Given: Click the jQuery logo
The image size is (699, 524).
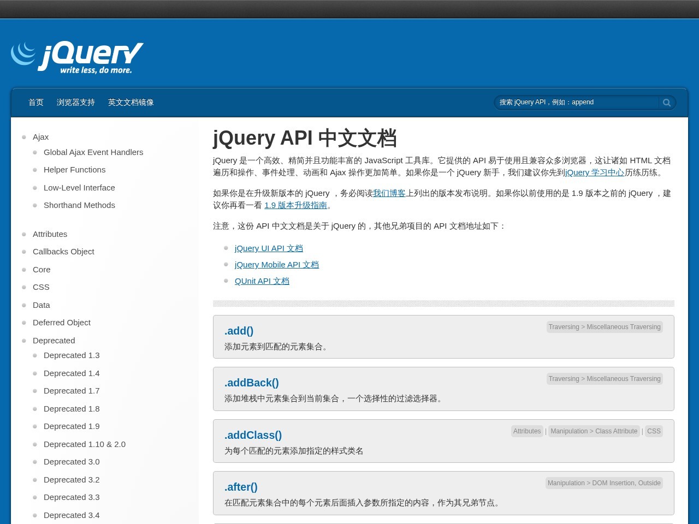Looking at the screenshot, I should 77,57.
